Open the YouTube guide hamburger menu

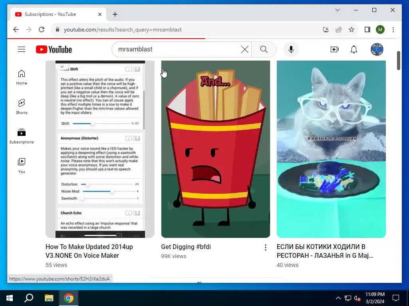click(22, 49)
